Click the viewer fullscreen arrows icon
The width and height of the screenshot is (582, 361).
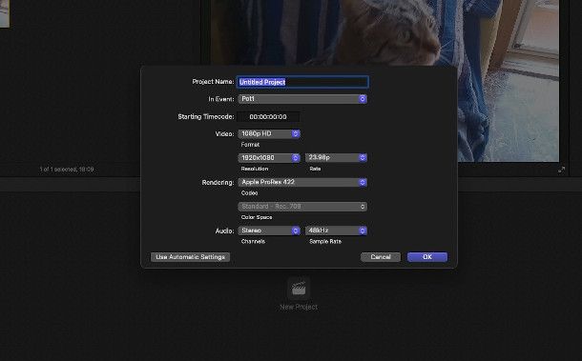tap(562, 170)
